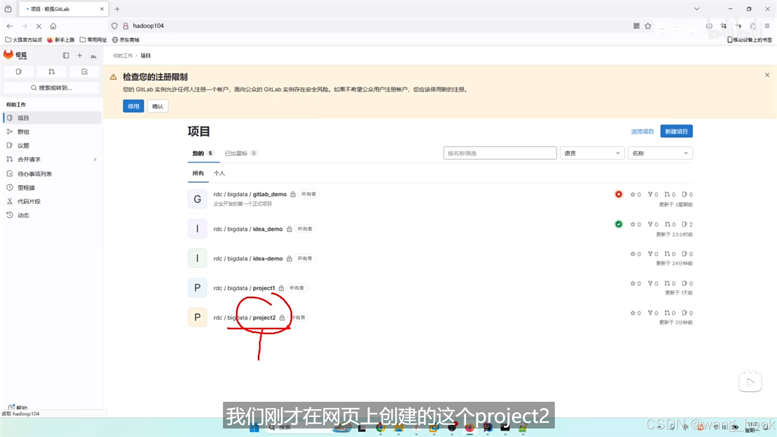
Task: Open the 火狐官方站点 bookmark folder
Action: [23, 40]
